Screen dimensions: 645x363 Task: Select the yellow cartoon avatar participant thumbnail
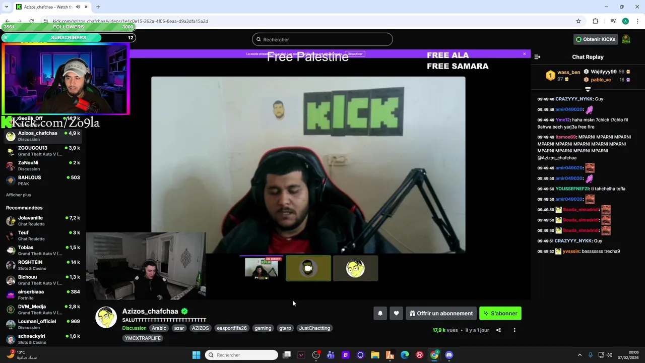pos(355,268)
